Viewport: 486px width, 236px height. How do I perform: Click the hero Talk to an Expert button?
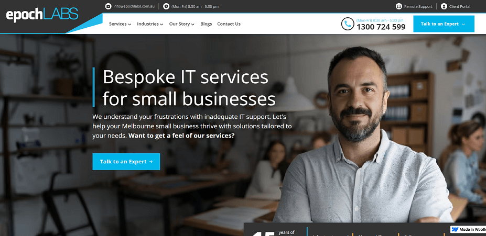tap(126, 162)
